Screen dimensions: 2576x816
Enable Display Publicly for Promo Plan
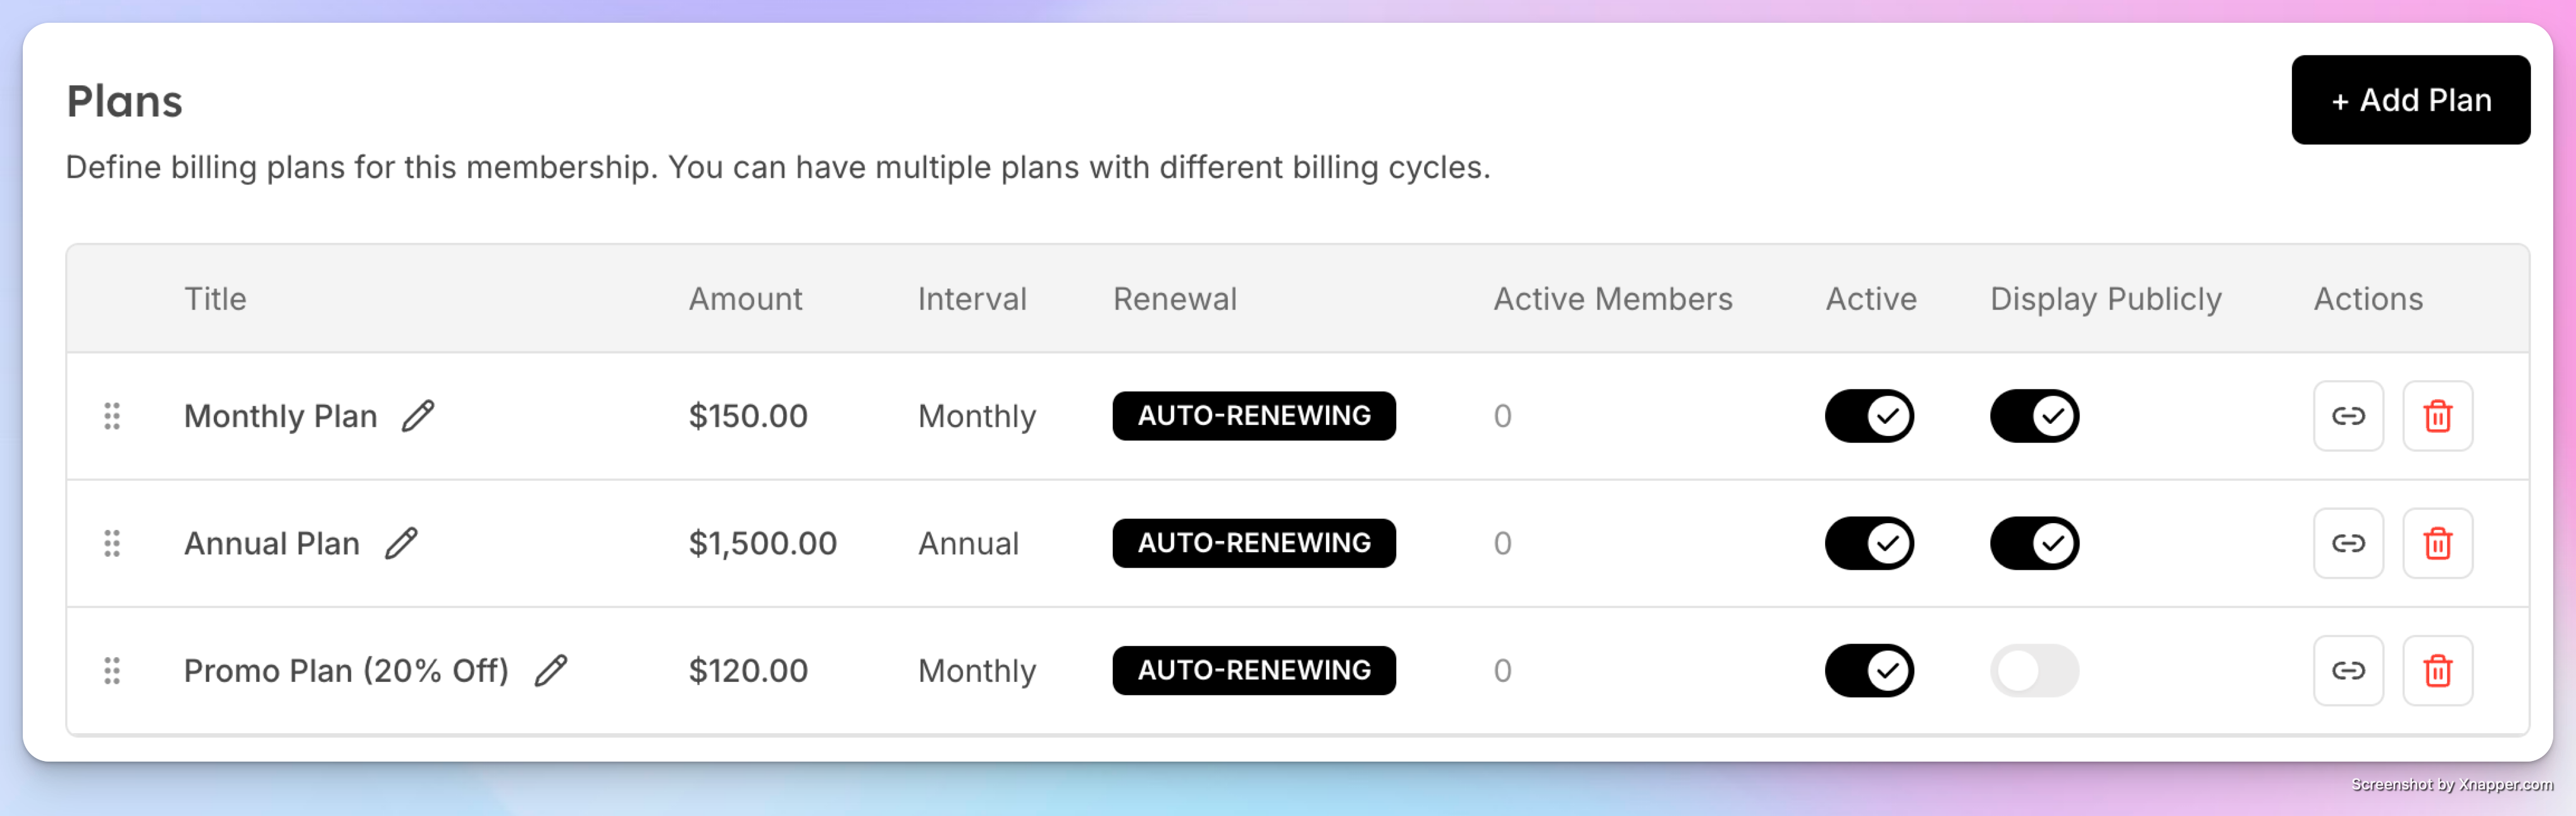point(2034,670)
